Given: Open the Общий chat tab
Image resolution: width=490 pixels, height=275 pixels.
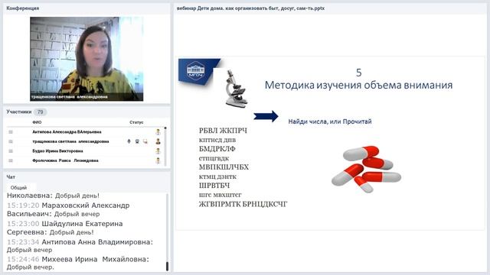Looking at the screenshot, I should click(19, 188).
